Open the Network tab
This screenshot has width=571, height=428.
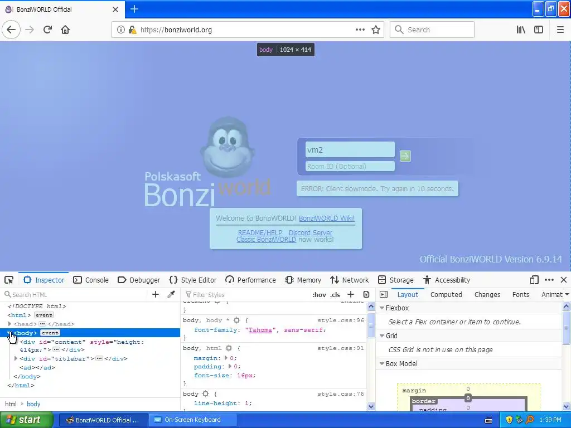pos(350,280)
